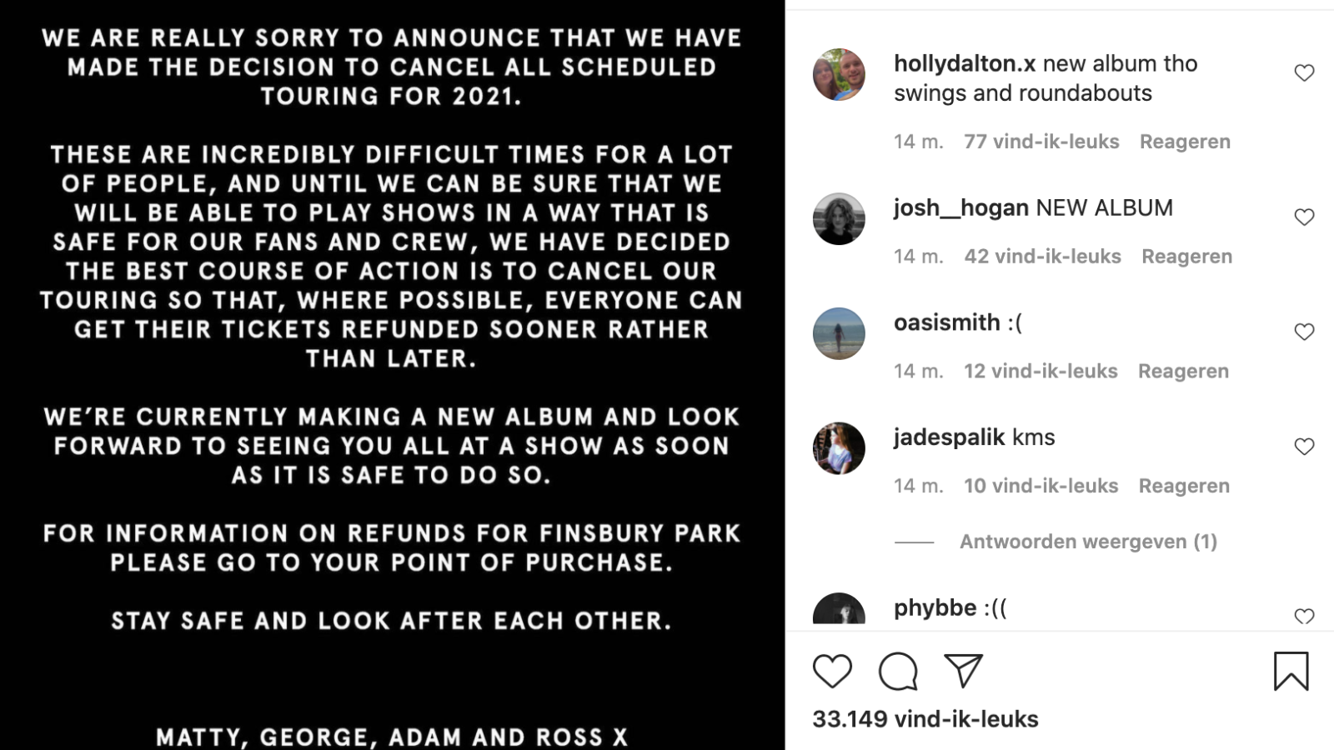Click Reageren under josh__hogan's comment
Screen dimensions: 1334x750
(x=1186, y=257)
